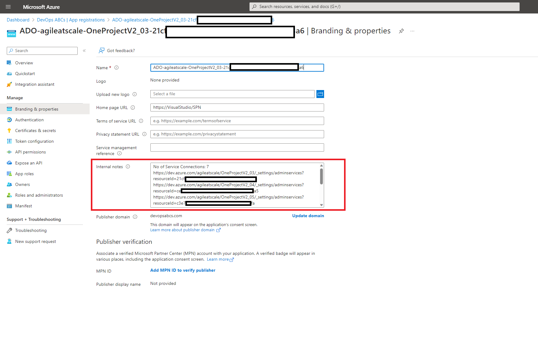Image resolution: width=538 pixels, height=355 pixels.
Task: Open Learn more about publisher domain
Action: (x=185, y=230)
